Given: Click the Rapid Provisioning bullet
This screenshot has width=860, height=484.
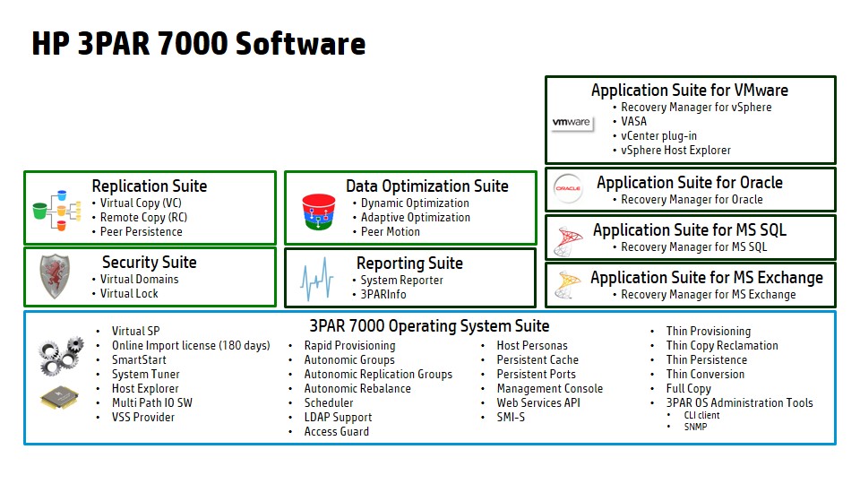Looking at the screenshot, I should point(349,345).
